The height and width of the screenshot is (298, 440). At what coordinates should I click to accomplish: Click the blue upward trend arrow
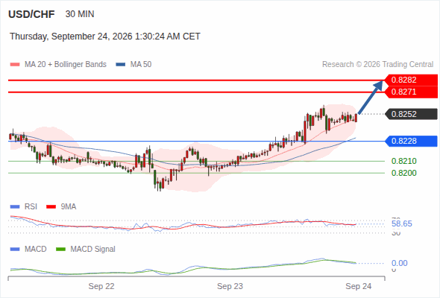[x=371, y=98]
